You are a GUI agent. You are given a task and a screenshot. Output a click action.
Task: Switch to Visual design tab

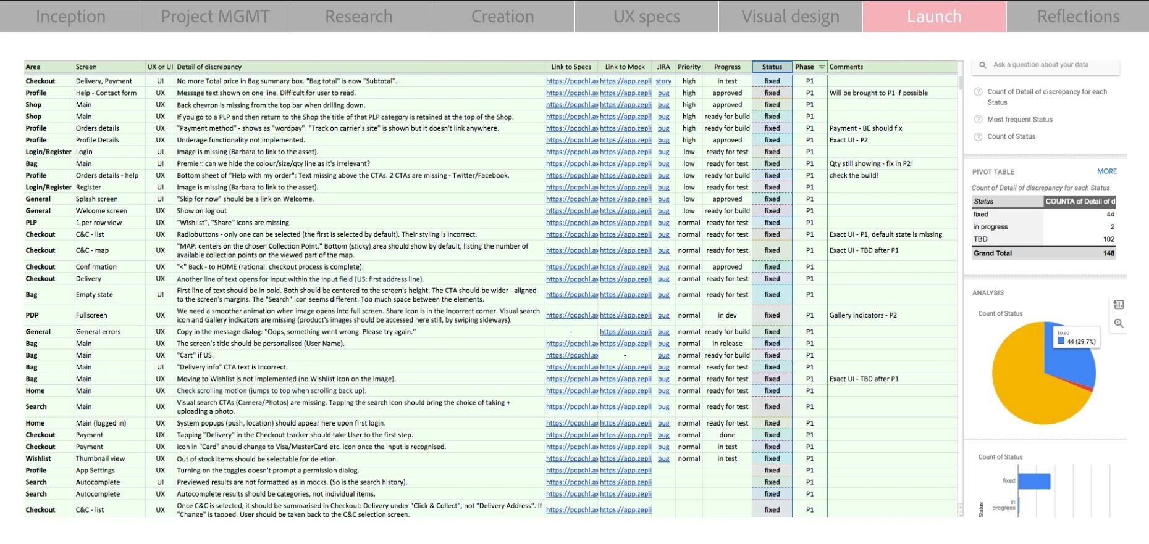791,17
